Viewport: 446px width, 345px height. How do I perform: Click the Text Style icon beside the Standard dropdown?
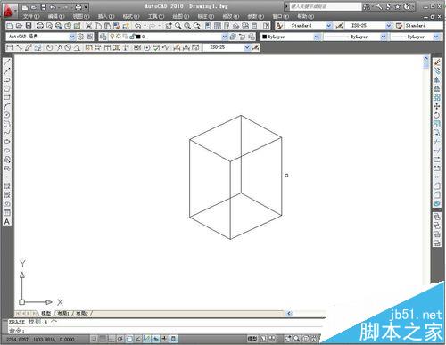(x=279, y=26)
